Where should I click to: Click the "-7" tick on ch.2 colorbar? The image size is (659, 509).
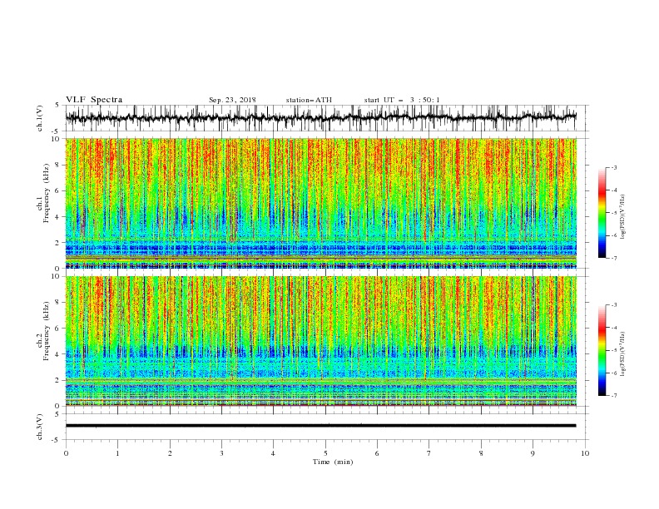click(613, 396)
